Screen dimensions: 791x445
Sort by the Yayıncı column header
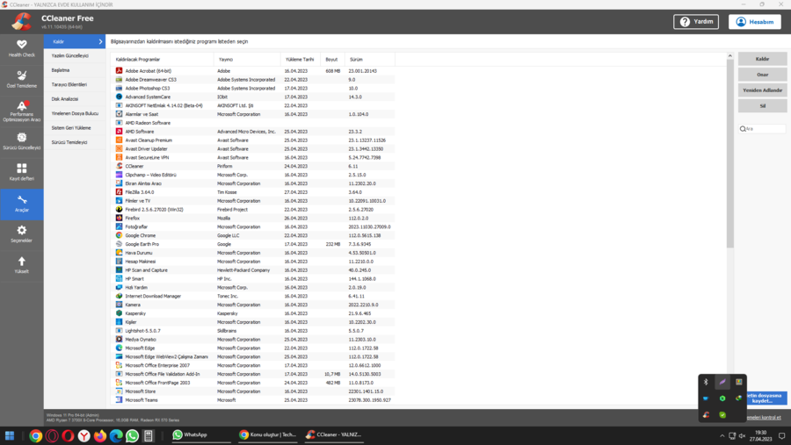[x=247, y=60]
